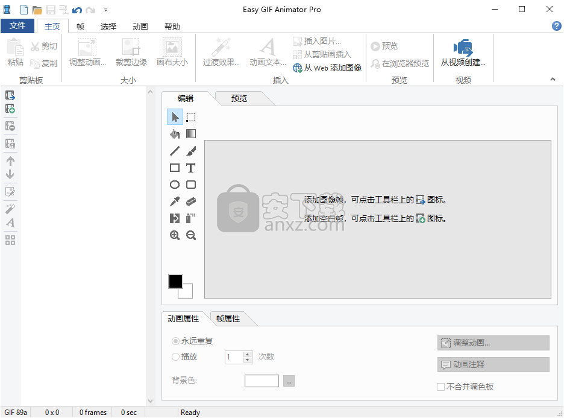564x418 pixels.
Task: Click the play count number field
Action: tap(234, 357)
